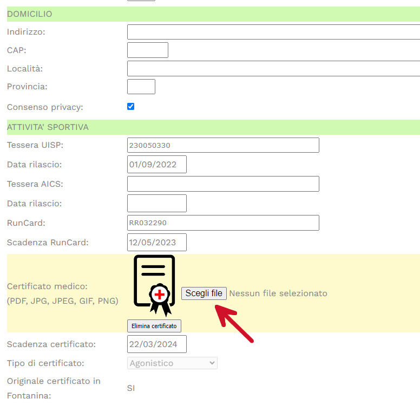Click the 'Consenso privacy:' label
The height and width of the screenshot is (405, 420).
click(x=45, y=107)
